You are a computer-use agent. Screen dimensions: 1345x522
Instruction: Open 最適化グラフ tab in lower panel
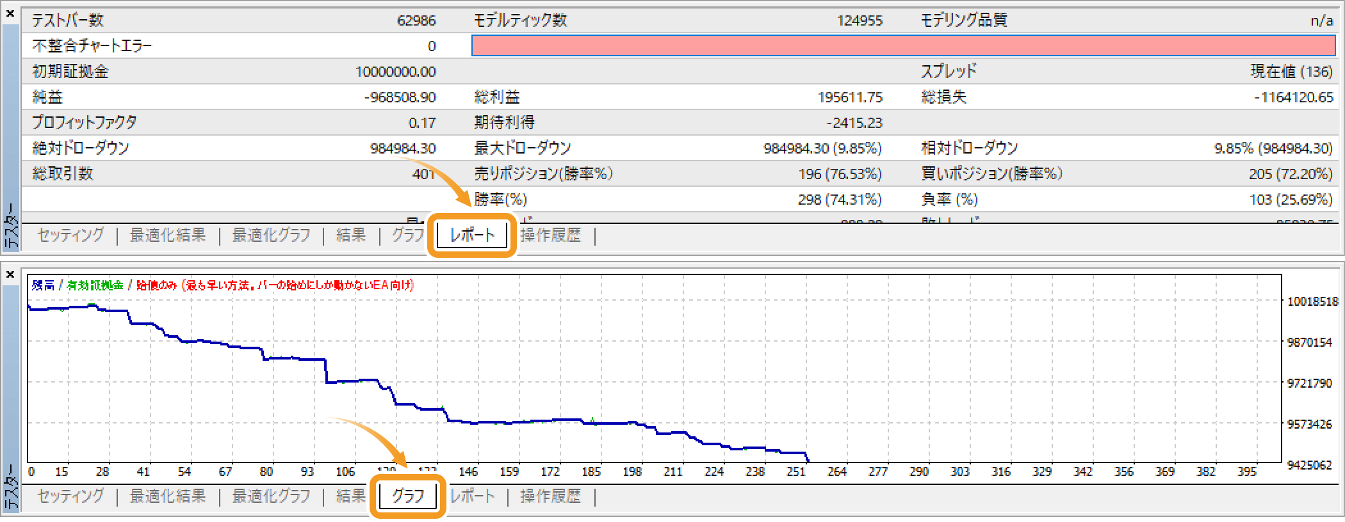click(271, 496)
